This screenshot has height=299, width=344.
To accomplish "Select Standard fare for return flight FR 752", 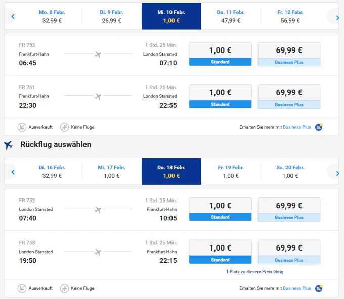I will [x=220, y=210].
